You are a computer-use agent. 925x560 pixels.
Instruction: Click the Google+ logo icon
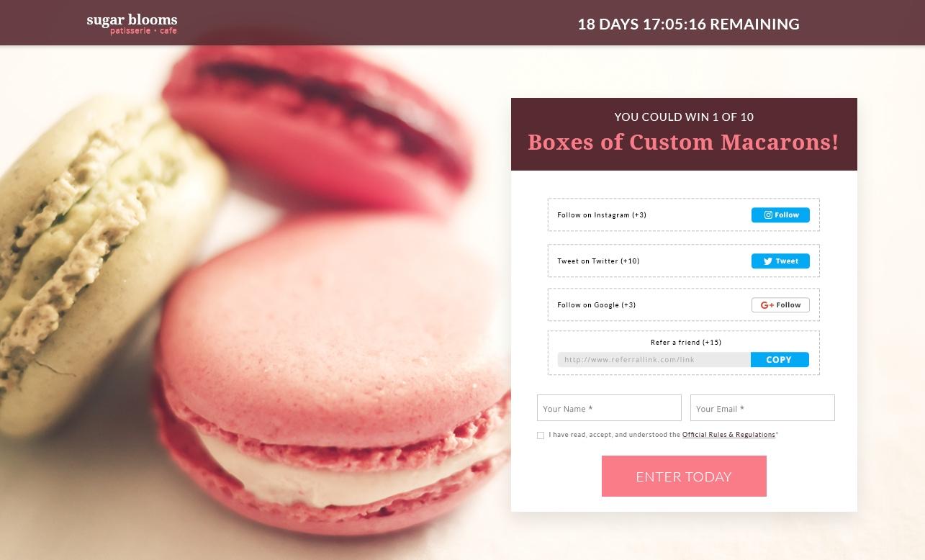[767, 305]
